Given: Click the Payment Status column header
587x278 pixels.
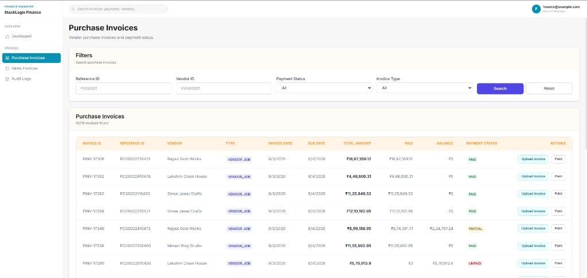Looking at the screenshot, I should 482,144.
